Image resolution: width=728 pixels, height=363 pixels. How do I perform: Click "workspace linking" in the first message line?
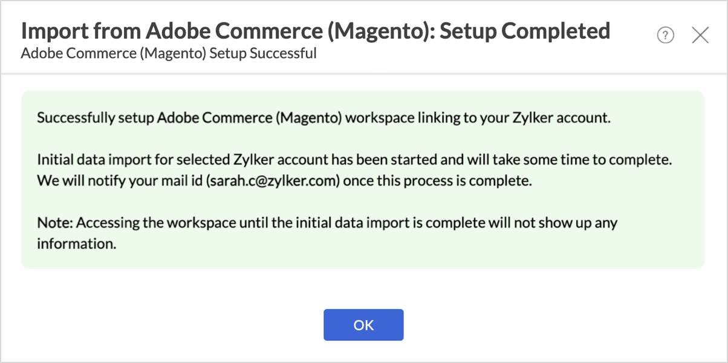coord(395,117)
